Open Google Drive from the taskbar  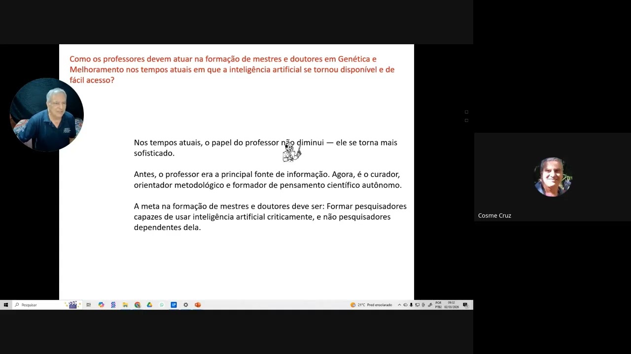[149, 305]
